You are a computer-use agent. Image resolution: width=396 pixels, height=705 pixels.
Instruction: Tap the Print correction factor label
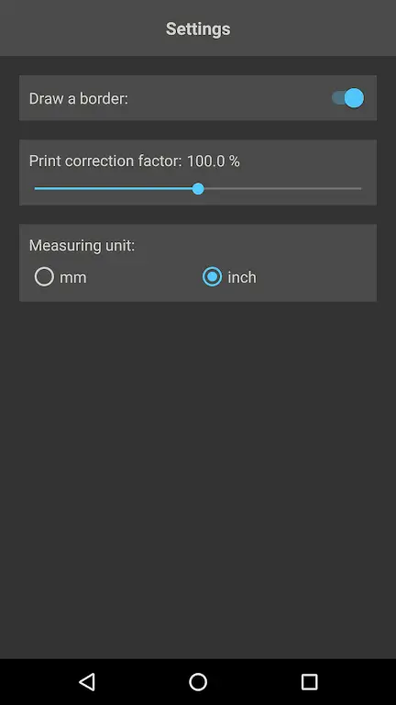105,161
